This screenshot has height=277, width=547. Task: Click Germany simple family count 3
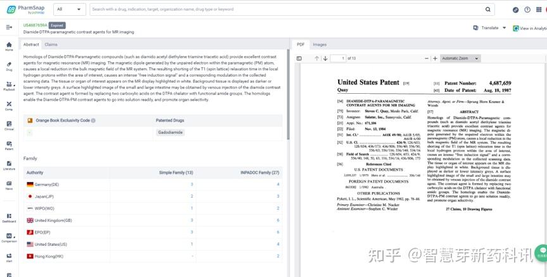pyautogui.click(x=192, y=184)
